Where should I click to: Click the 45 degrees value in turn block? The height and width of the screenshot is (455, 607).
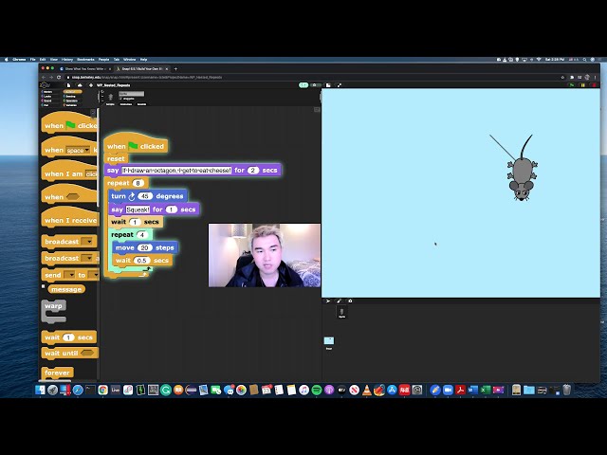point(145,196)
